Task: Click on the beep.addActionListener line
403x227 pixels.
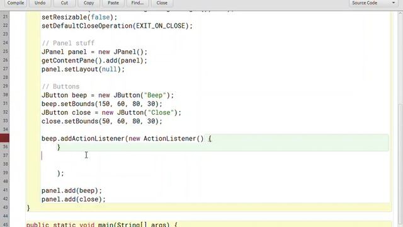Action: 127,139
